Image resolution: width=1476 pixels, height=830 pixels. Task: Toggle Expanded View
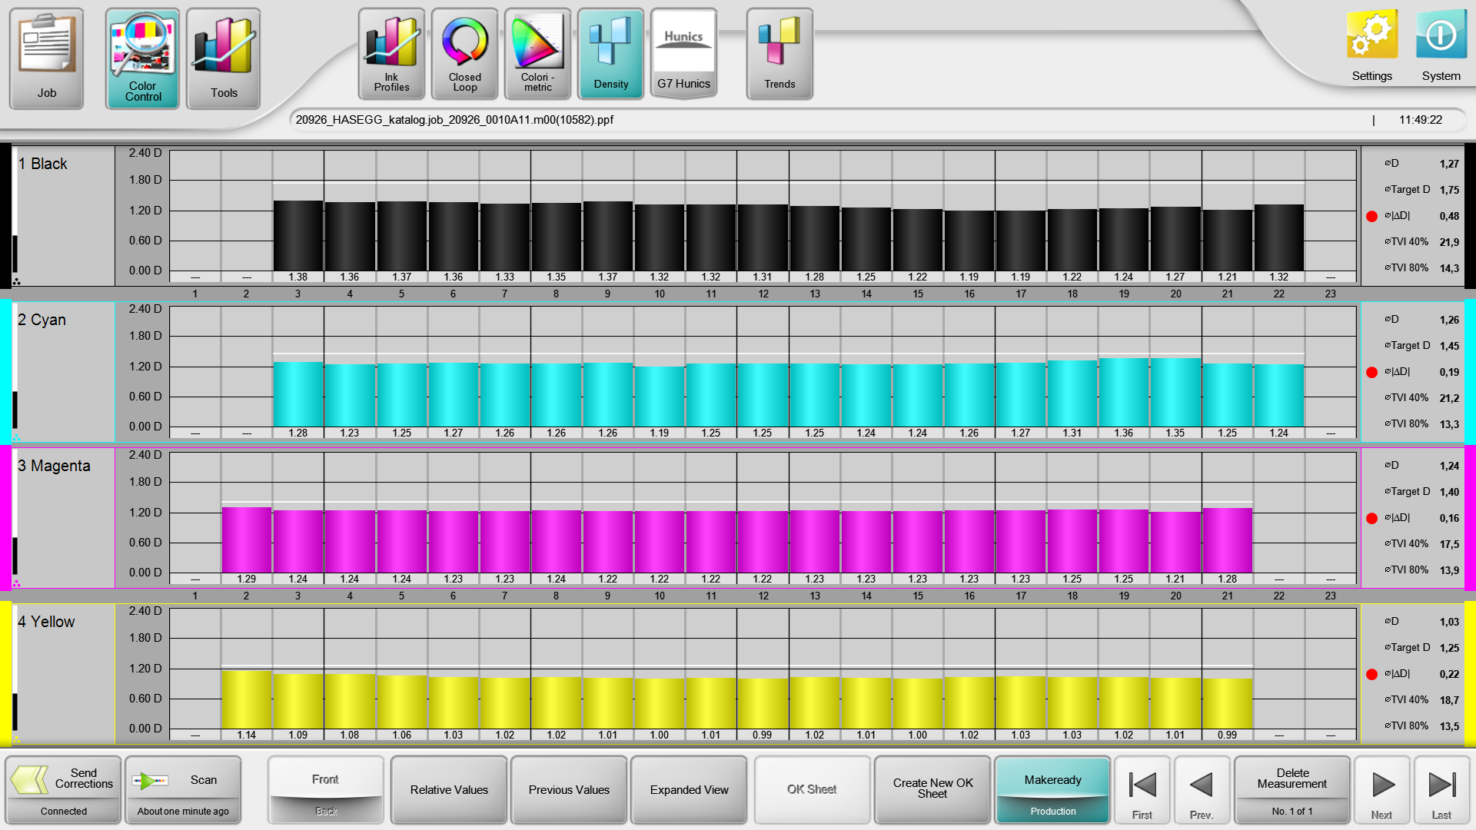(689, 790)
